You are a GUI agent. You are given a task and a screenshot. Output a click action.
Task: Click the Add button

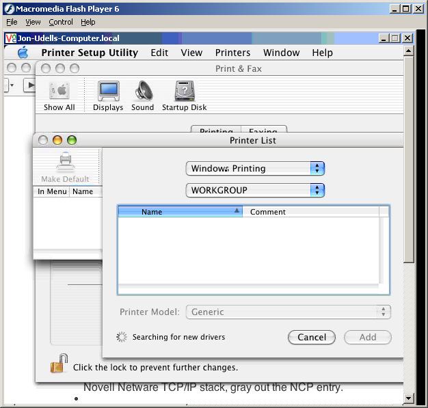[368, 338]
